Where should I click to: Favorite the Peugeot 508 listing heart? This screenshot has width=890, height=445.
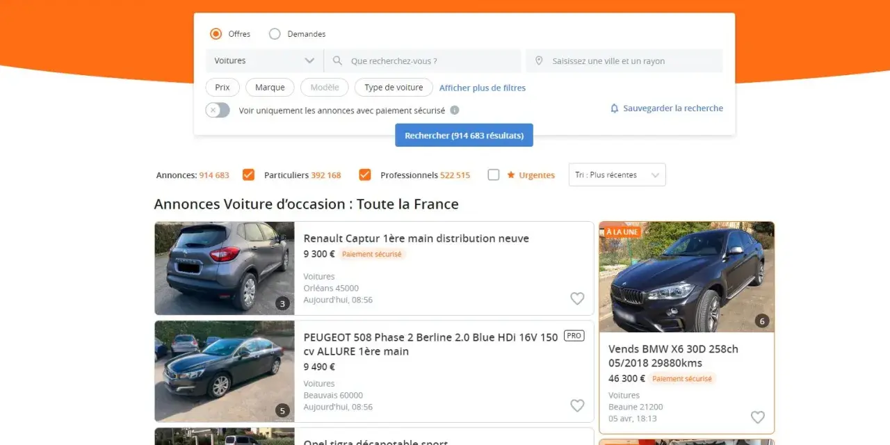577,405
